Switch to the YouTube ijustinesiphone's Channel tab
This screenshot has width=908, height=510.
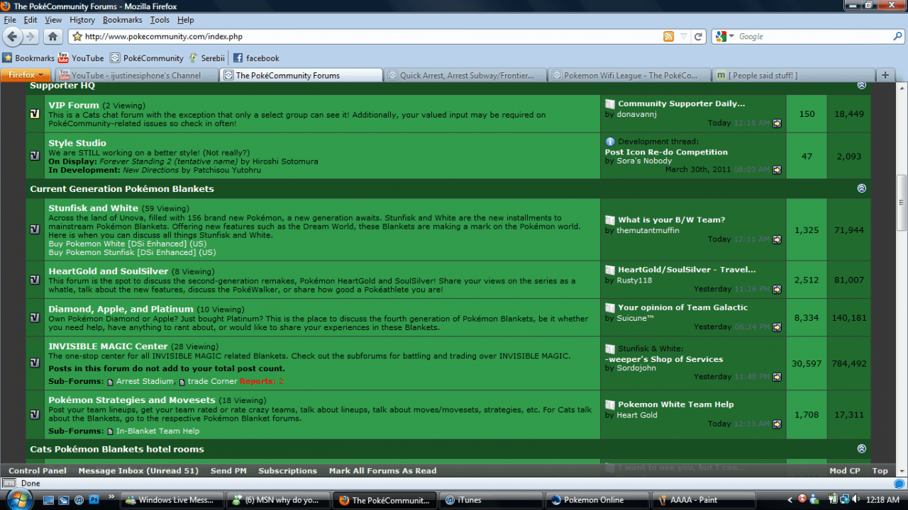(136, 75)
